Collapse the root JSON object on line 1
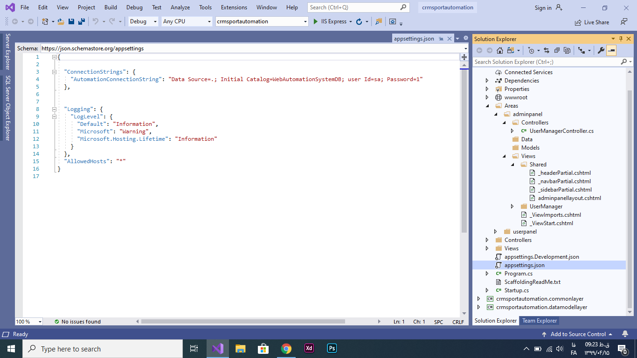The width and height of the screenshot is (637, 358). [55, 57]
